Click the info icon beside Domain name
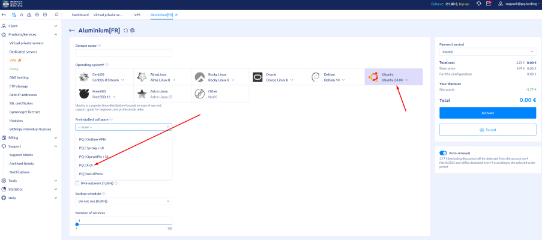Image resolution: width=542 pixels, height=240 pixels. (x=99, y=45)
